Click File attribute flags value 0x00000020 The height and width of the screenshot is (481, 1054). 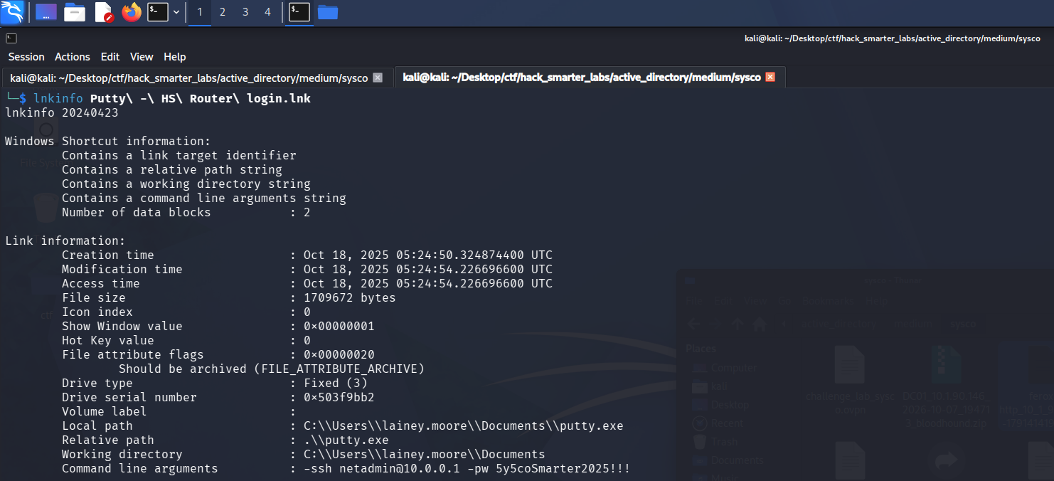coord(339,354)
